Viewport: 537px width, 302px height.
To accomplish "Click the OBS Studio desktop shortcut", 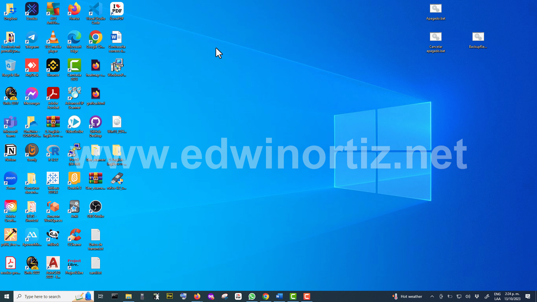I will [x=96, y=209].
